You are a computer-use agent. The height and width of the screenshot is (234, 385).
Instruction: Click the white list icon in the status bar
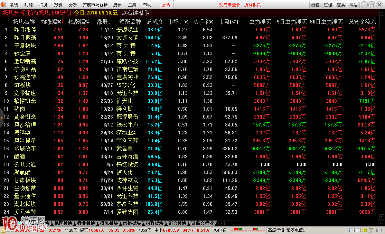click(358, 230)
